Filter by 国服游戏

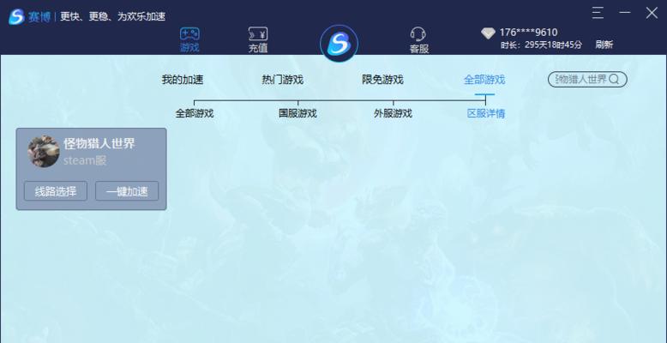[297, 114]
